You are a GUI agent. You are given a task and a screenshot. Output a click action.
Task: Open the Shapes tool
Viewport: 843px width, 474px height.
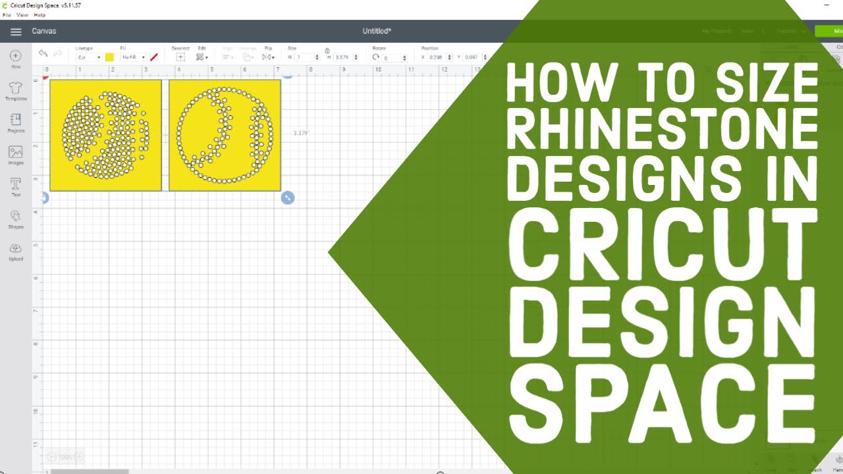click(16, 219)
